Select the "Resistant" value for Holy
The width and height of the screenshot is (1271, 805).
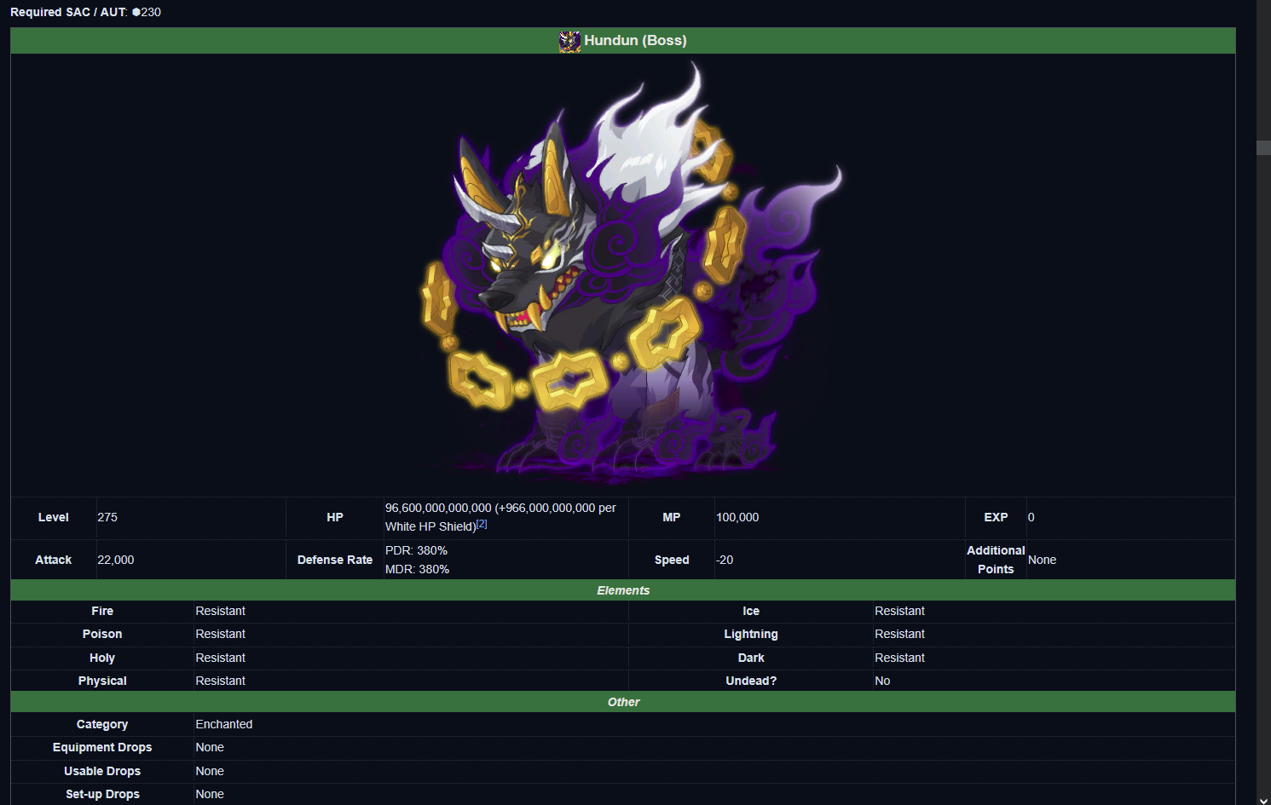click(x=220, y=658)
